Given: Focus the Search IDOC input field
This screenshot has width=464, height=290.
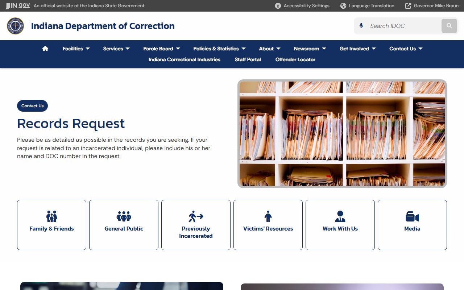Looking at the screenshot, I should (x=403, y=26).
